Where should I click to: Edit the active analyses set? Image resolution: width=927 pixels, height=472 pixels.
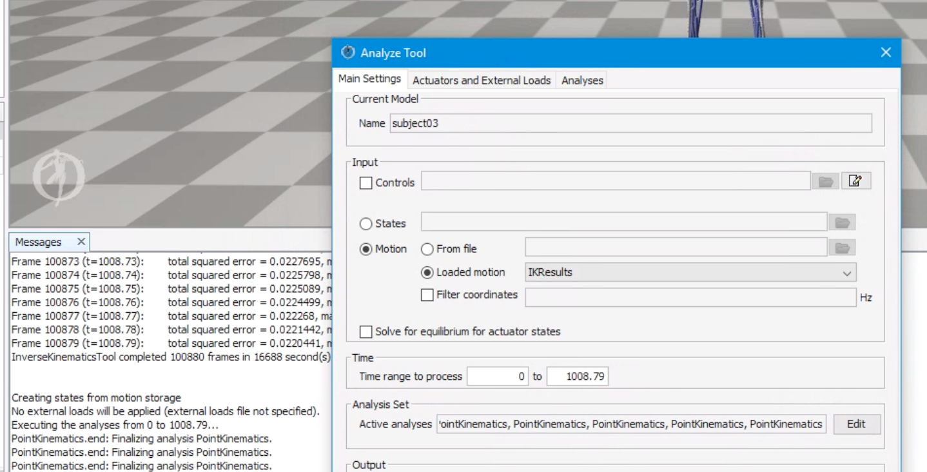(857, 424)
